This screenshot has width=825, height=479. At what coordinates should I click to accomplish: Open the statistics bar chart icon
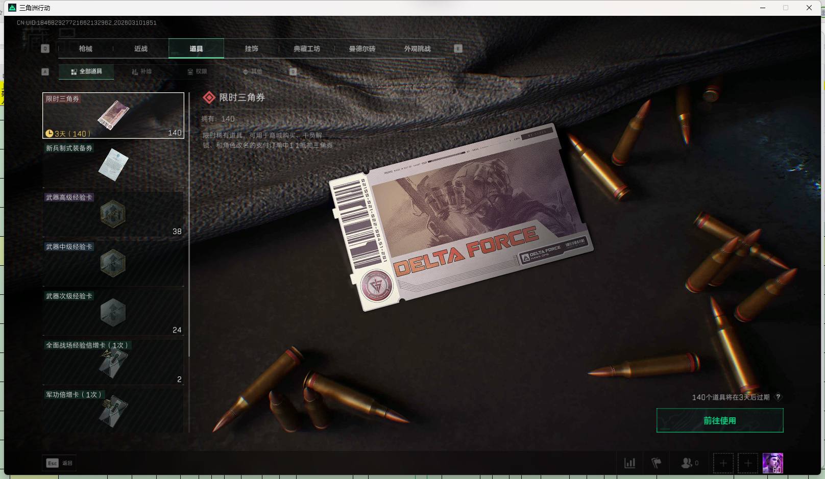(x=630, y=463)
